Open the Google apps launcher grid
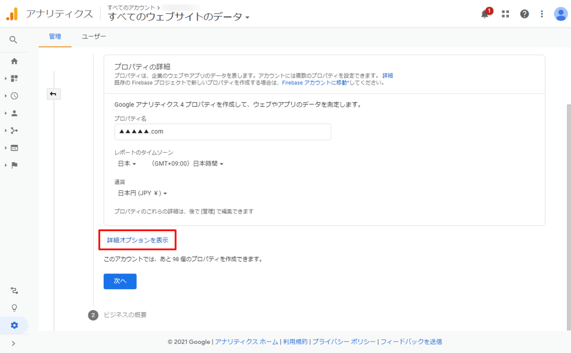Image resolution: width=571 pixels, height=353 pixels. (x=505, y=14)
